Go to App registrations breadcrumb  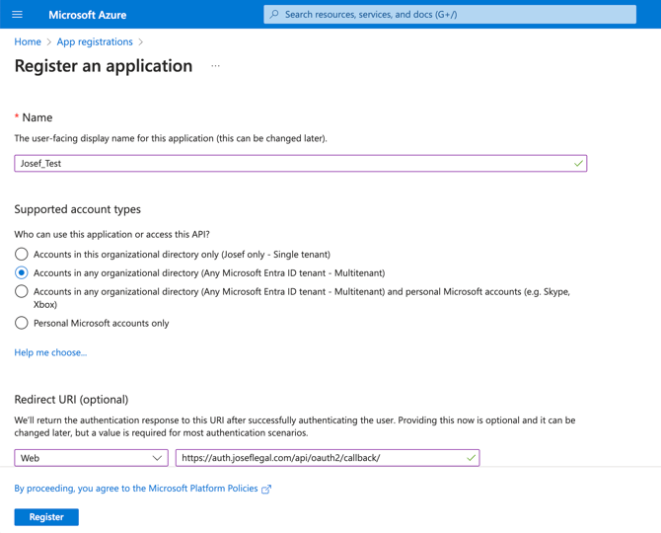pyautogui.click(x=95, y=41)
